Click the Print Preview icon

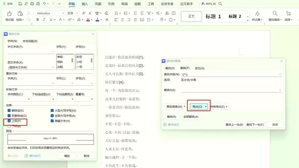pos(38,4)
